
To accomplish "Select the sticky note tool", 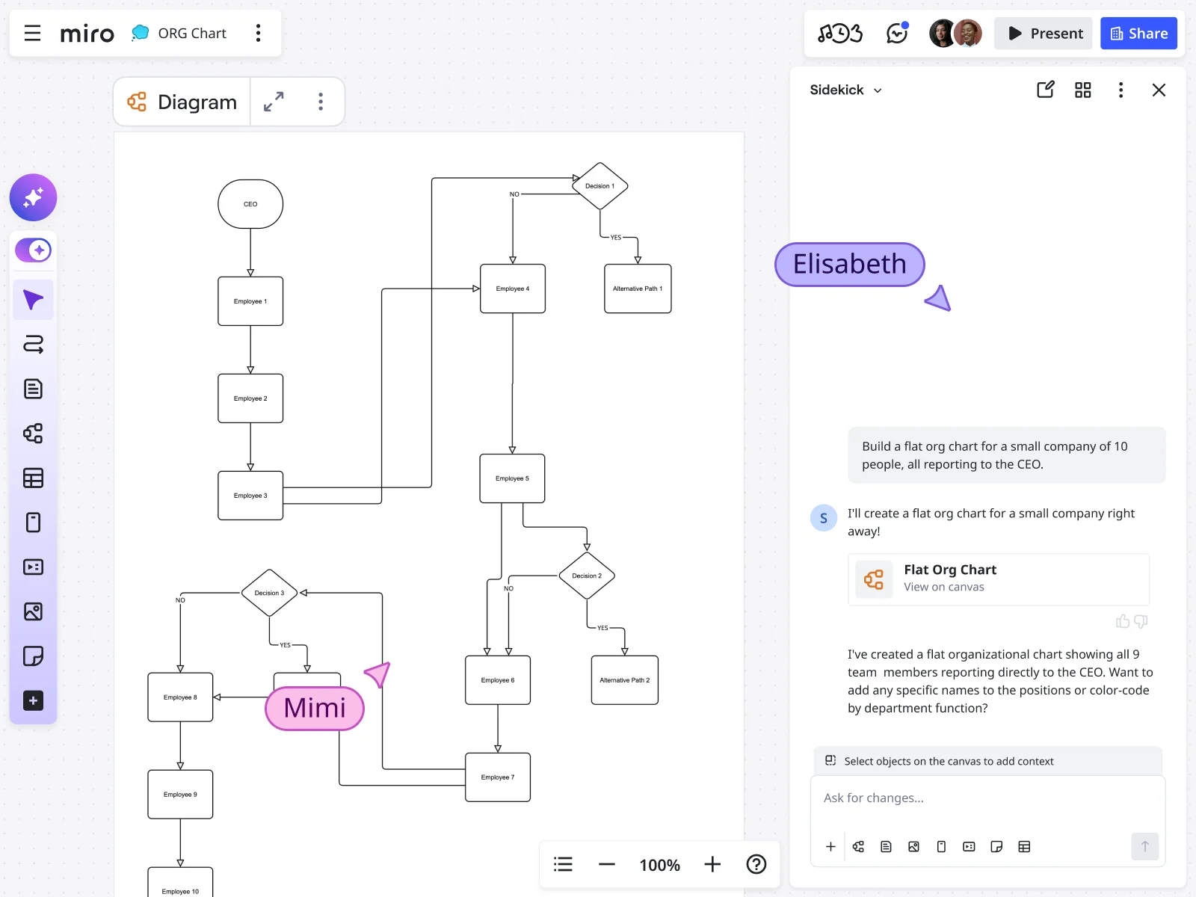I will point(33,656).
